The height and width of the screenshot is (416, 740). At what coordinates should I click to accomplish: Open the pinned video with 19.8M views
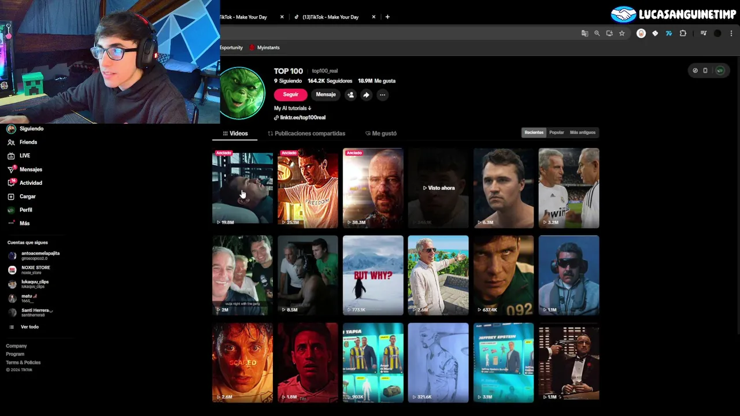pos(242,188)
